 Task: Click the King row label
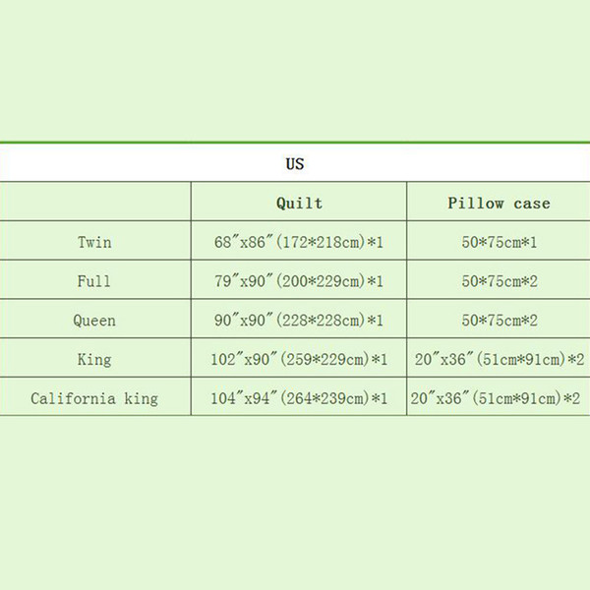[x=94, y=360]
